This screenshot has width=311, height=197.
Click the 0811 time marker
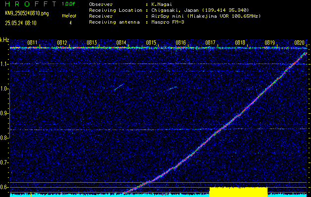click(32, 42)
